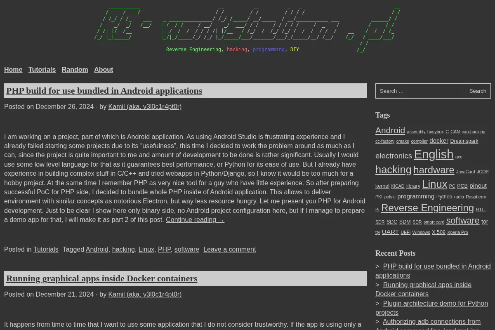Open the SDM tag

[405, 222]
